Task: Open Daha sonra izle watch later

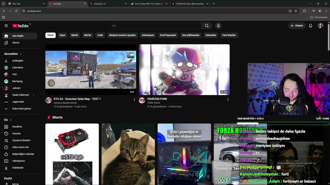Action: coord(19,147)
